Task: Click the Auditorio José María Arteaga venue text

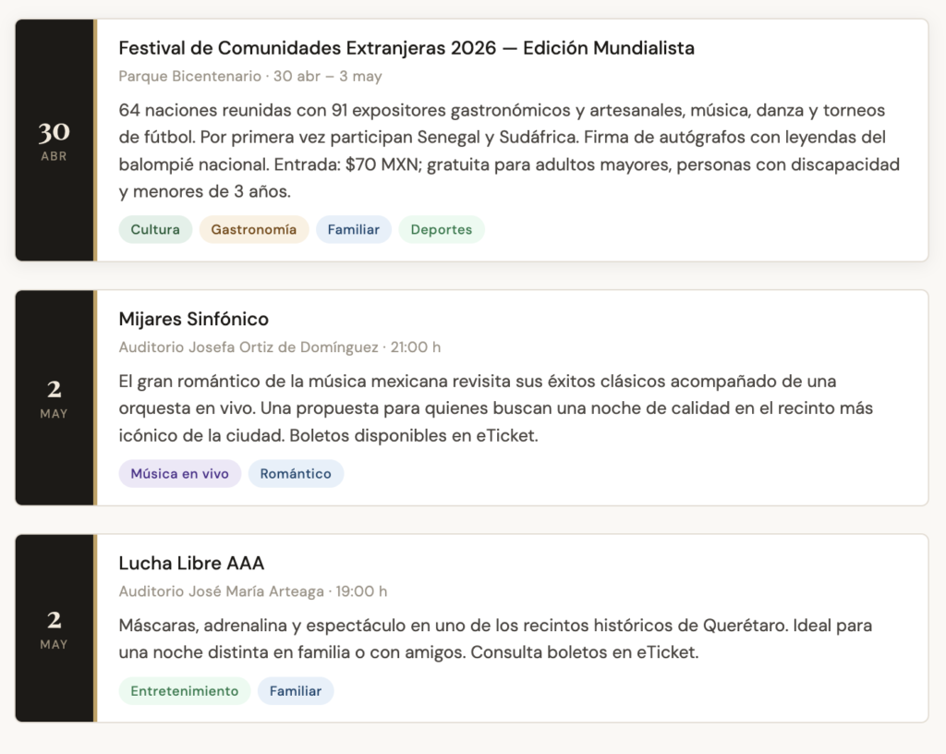Action: (222, 591)
